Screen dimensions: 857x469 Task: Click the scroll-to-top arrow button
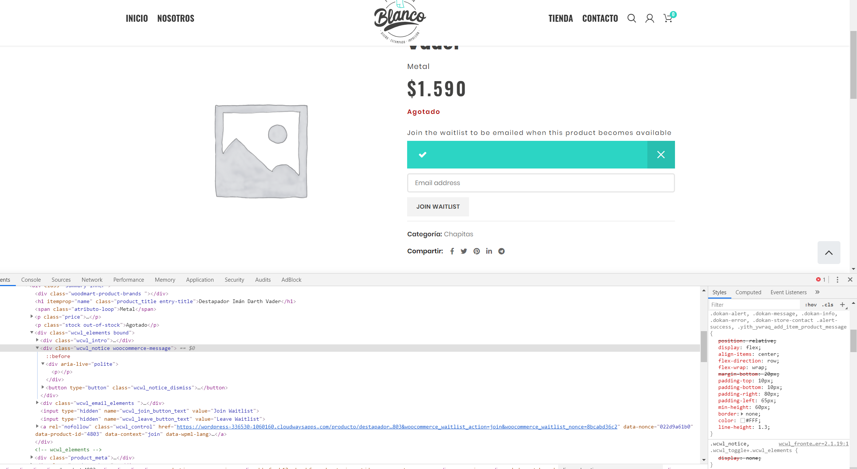pyautogui.click(x=829, y=253)
